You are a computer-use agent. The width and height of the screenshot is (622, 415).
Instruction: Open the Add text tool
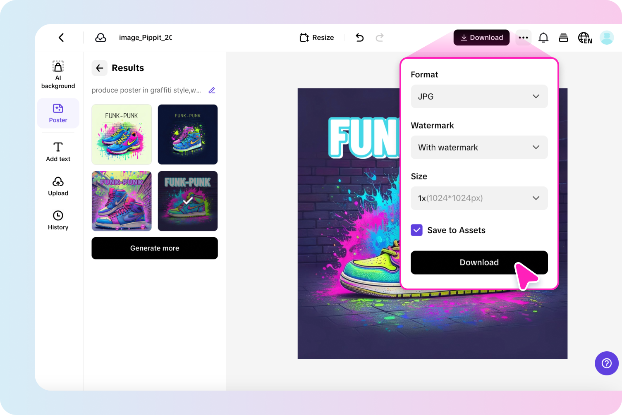point(58,152)
